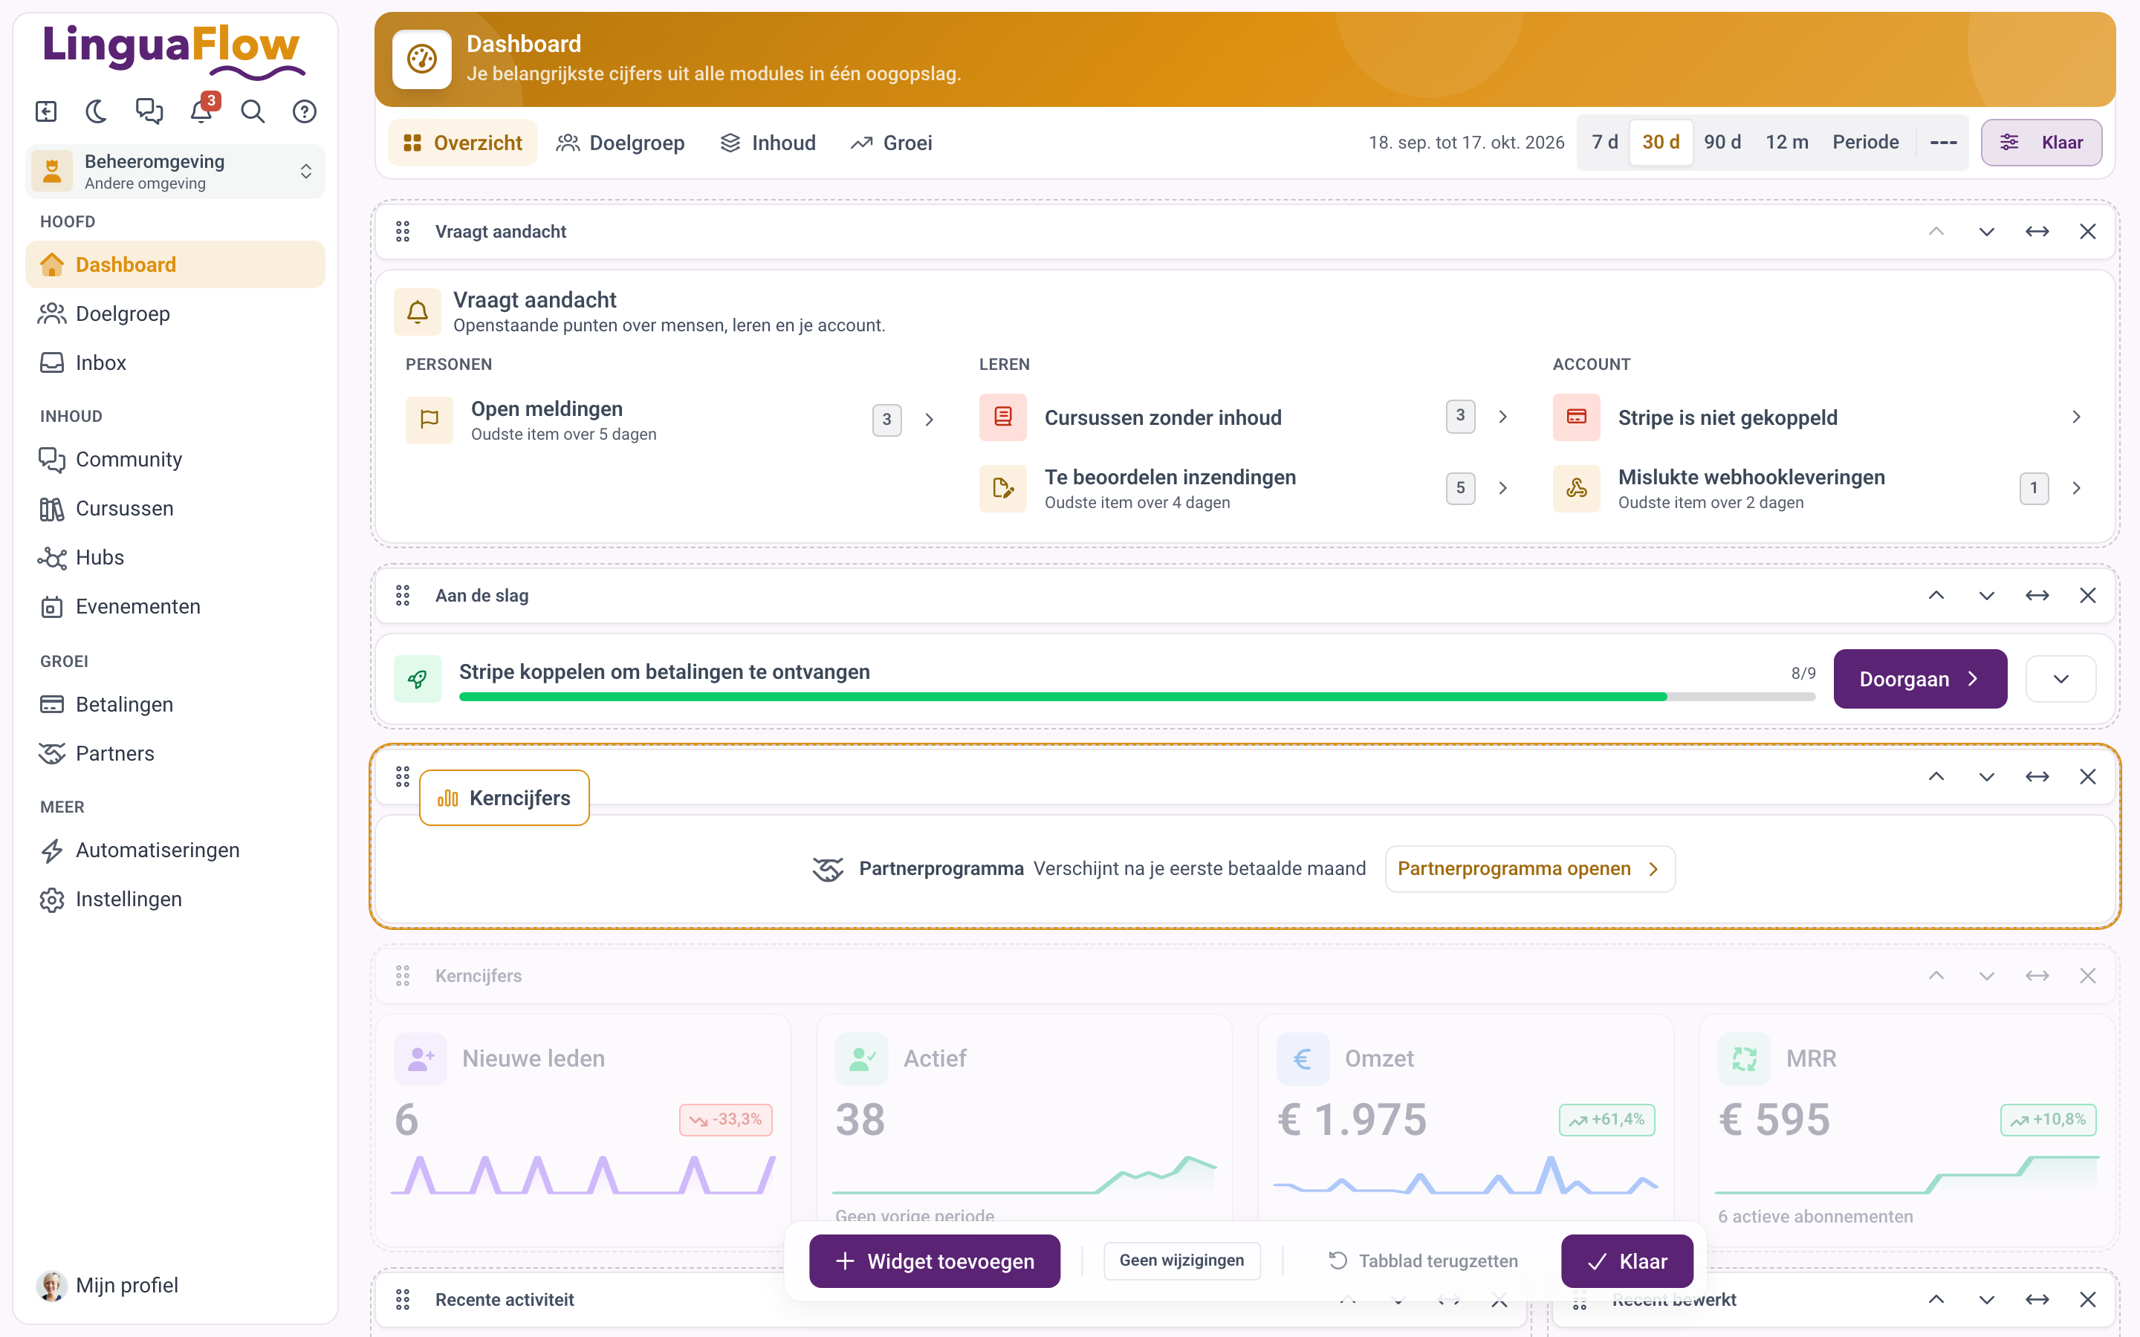
Task: Open the chat messages icon
Action: (149, 111)
